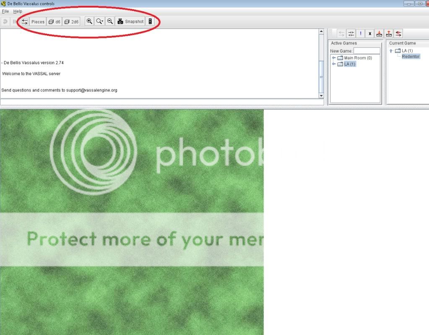Viewport: 429px width, 335px height.
Task: Open the File menu
Action: 5,11
